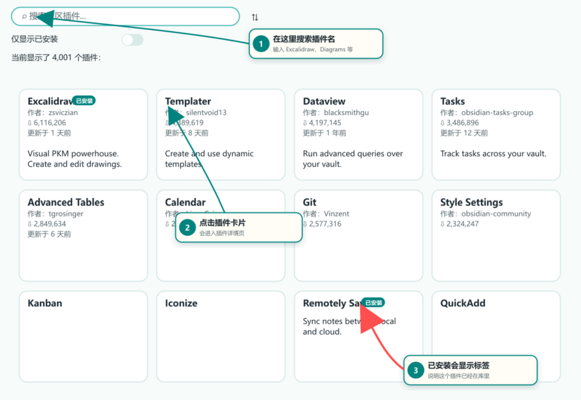Open the Advanced Tables plugin card

pyautogui.click(x=84, y=236)
